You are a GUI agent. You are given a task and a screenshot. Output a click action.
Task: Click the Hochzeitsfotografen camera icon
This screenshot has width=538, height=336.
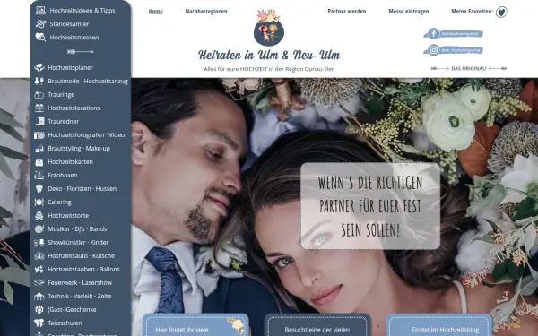[39, 134]
